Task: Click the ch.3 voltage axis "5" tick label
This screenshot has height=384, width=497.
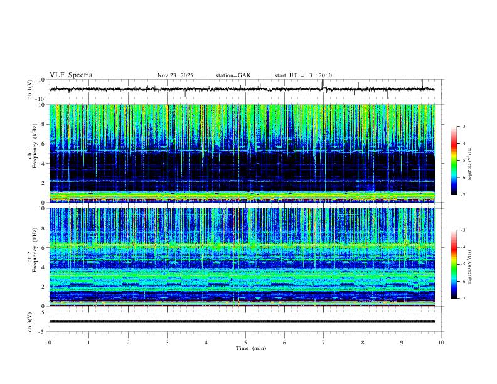Action: coord(44,312)
